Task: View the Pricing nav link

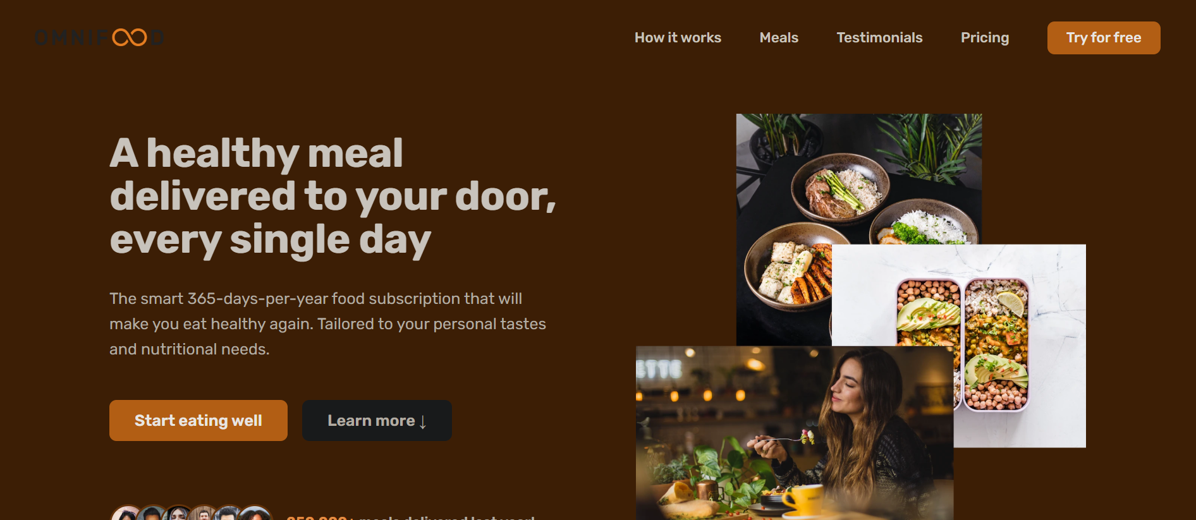Action: (985, 38)
